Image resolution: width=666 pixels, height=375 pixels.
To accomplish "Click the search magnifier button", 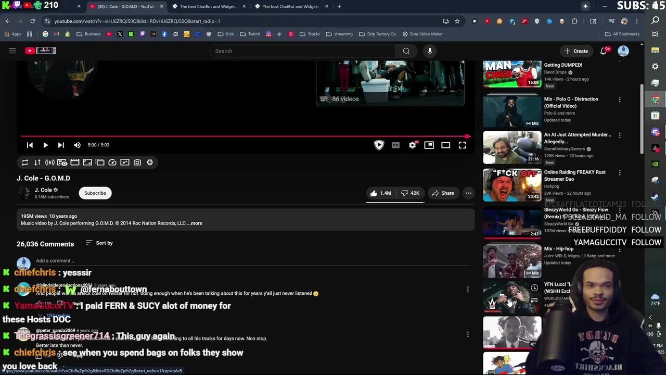I will coord(406,51).
